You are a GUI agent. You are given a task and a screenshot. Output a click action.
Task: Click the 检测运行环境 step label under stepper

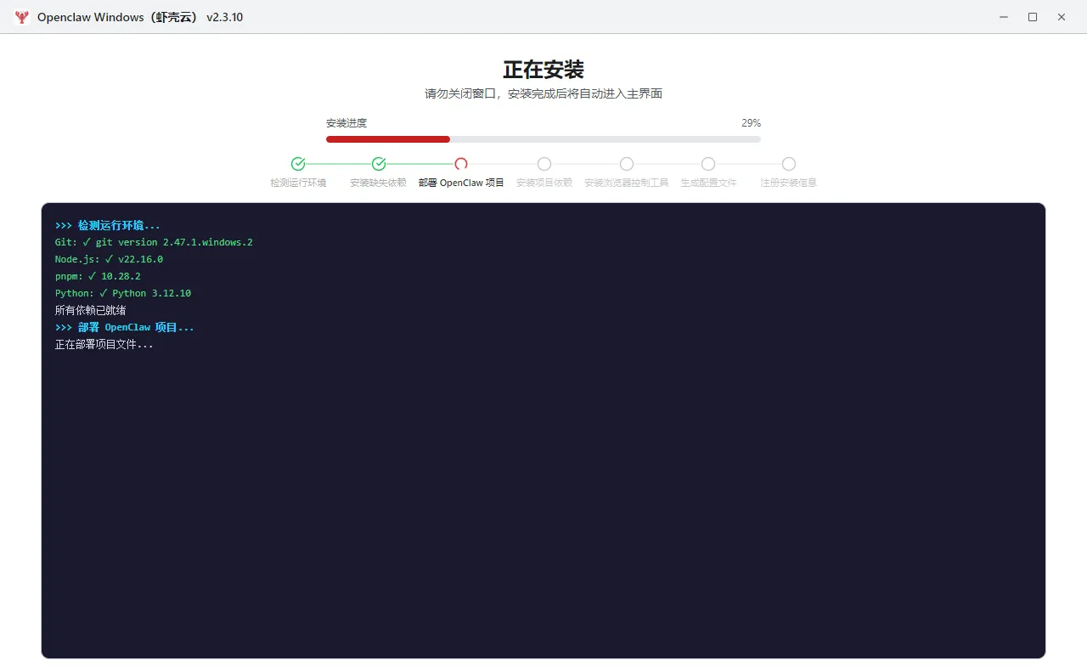point(298,183)
